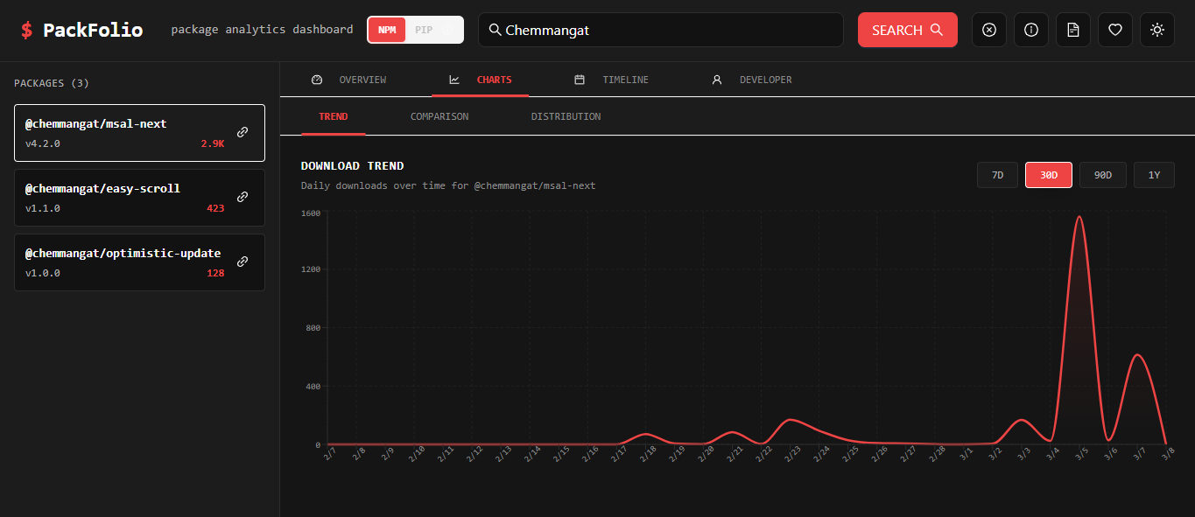Open the Comparison sub-tab
Viewport: 1195px width, 517px height.
pyautogui.click(x=439, y=115)
